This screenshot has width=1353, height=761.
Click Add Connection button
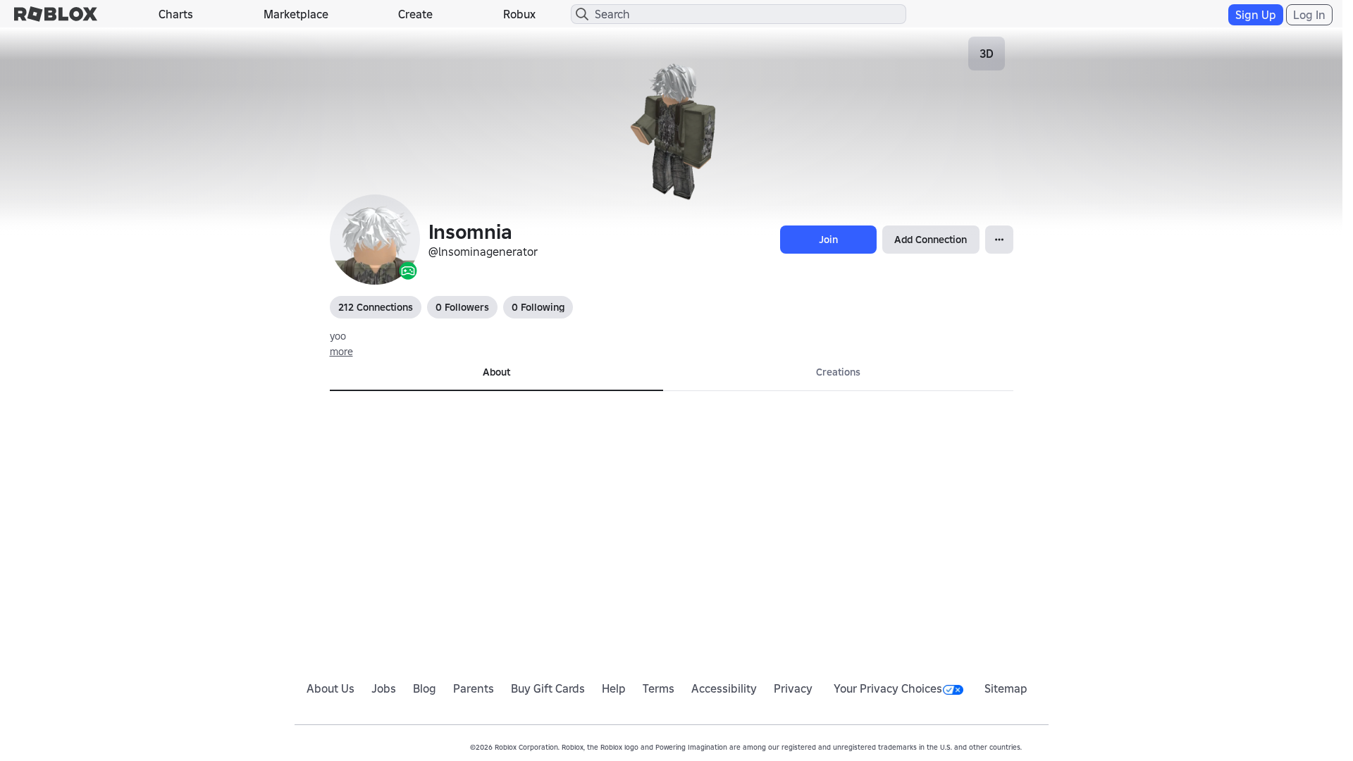click(930, 240)
